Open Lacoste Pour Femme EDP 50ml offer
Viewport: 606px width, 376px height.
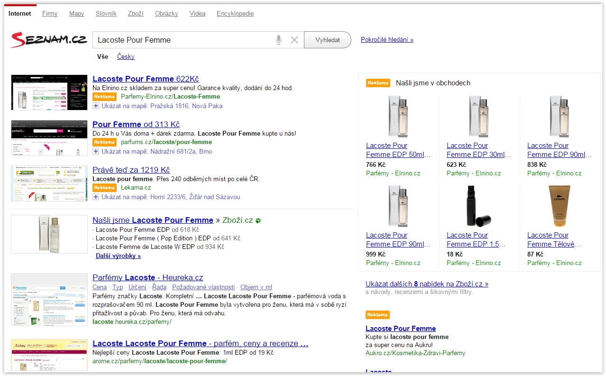398,150
